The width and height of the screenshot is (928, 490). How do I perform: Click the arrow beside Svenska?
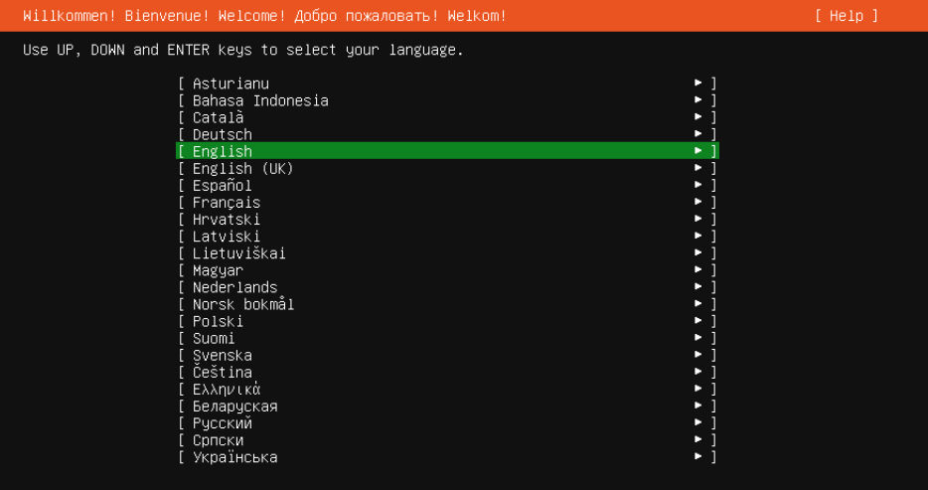pyautogui.click(x=699, y=355)
